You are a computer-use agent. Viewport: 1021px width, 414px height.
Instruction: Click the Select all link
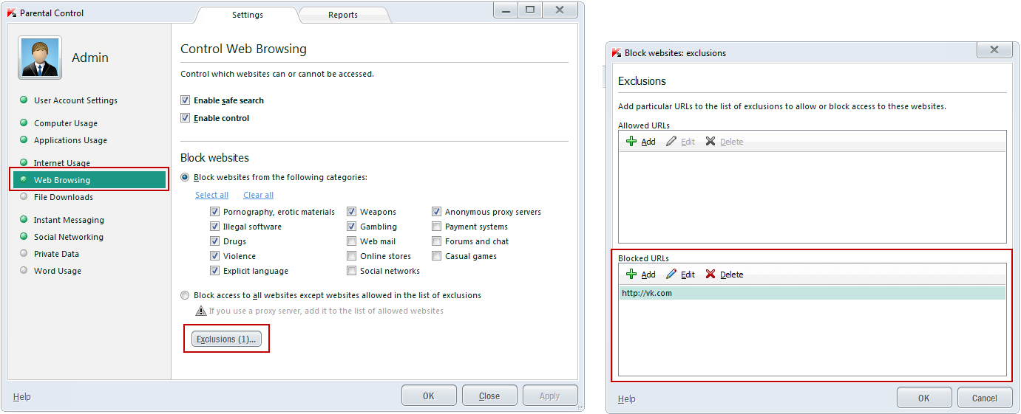pos(211,195)
